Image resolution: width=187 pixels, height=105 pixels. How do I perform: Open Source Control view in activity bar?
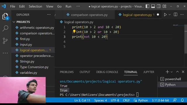point(5,41)
